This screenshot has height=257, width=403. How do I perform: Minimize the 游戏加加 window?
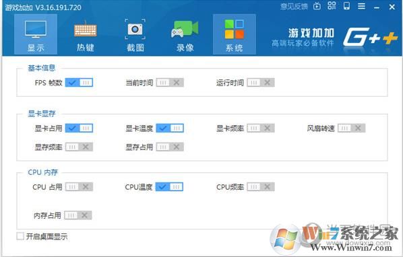click(377, 7)
